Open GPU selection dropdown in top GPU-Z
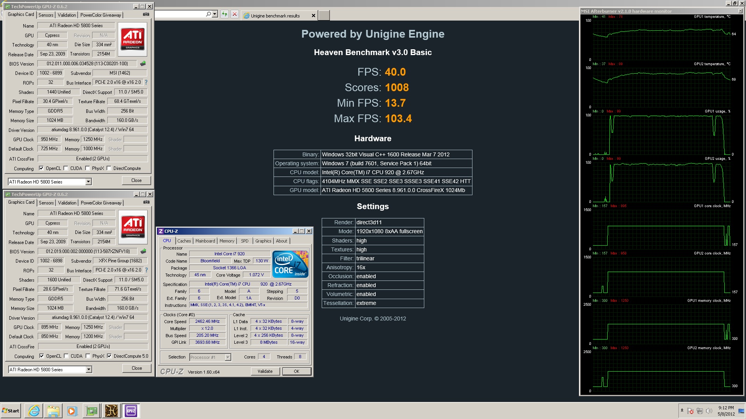 coord(88,182)
